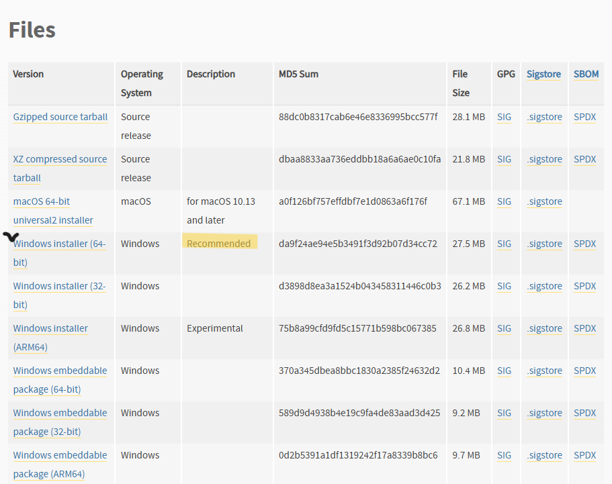Image resolution: width=612 pixels, height=484 pixels.
Task: Select MD5 sum 589d9d4938b4e19c9fa4de83aad3d425
Action: click(x=359, y=413)
